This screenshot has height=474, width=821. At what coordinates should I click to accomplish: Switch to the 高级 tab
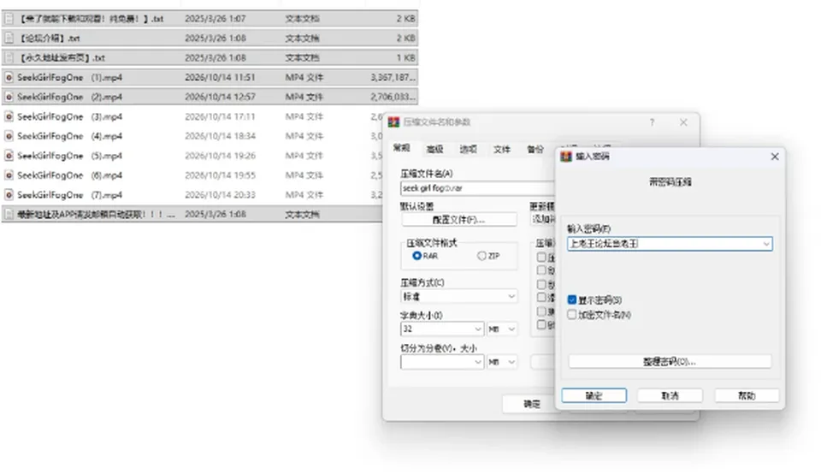pos(434,149)
